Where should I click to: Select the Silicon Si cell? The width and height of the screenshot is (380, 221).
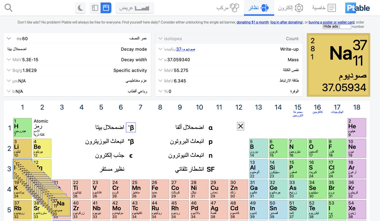pyautogui.click(x=278, y=169)
